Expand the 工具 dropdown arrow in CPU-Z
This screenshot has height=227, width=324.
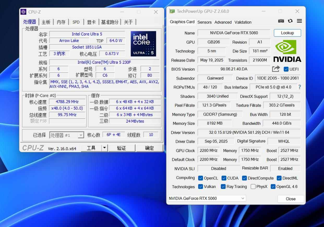tap(104, 148)
